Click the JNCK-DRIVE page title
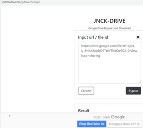143x128 pixels. (x=109, y=21)
